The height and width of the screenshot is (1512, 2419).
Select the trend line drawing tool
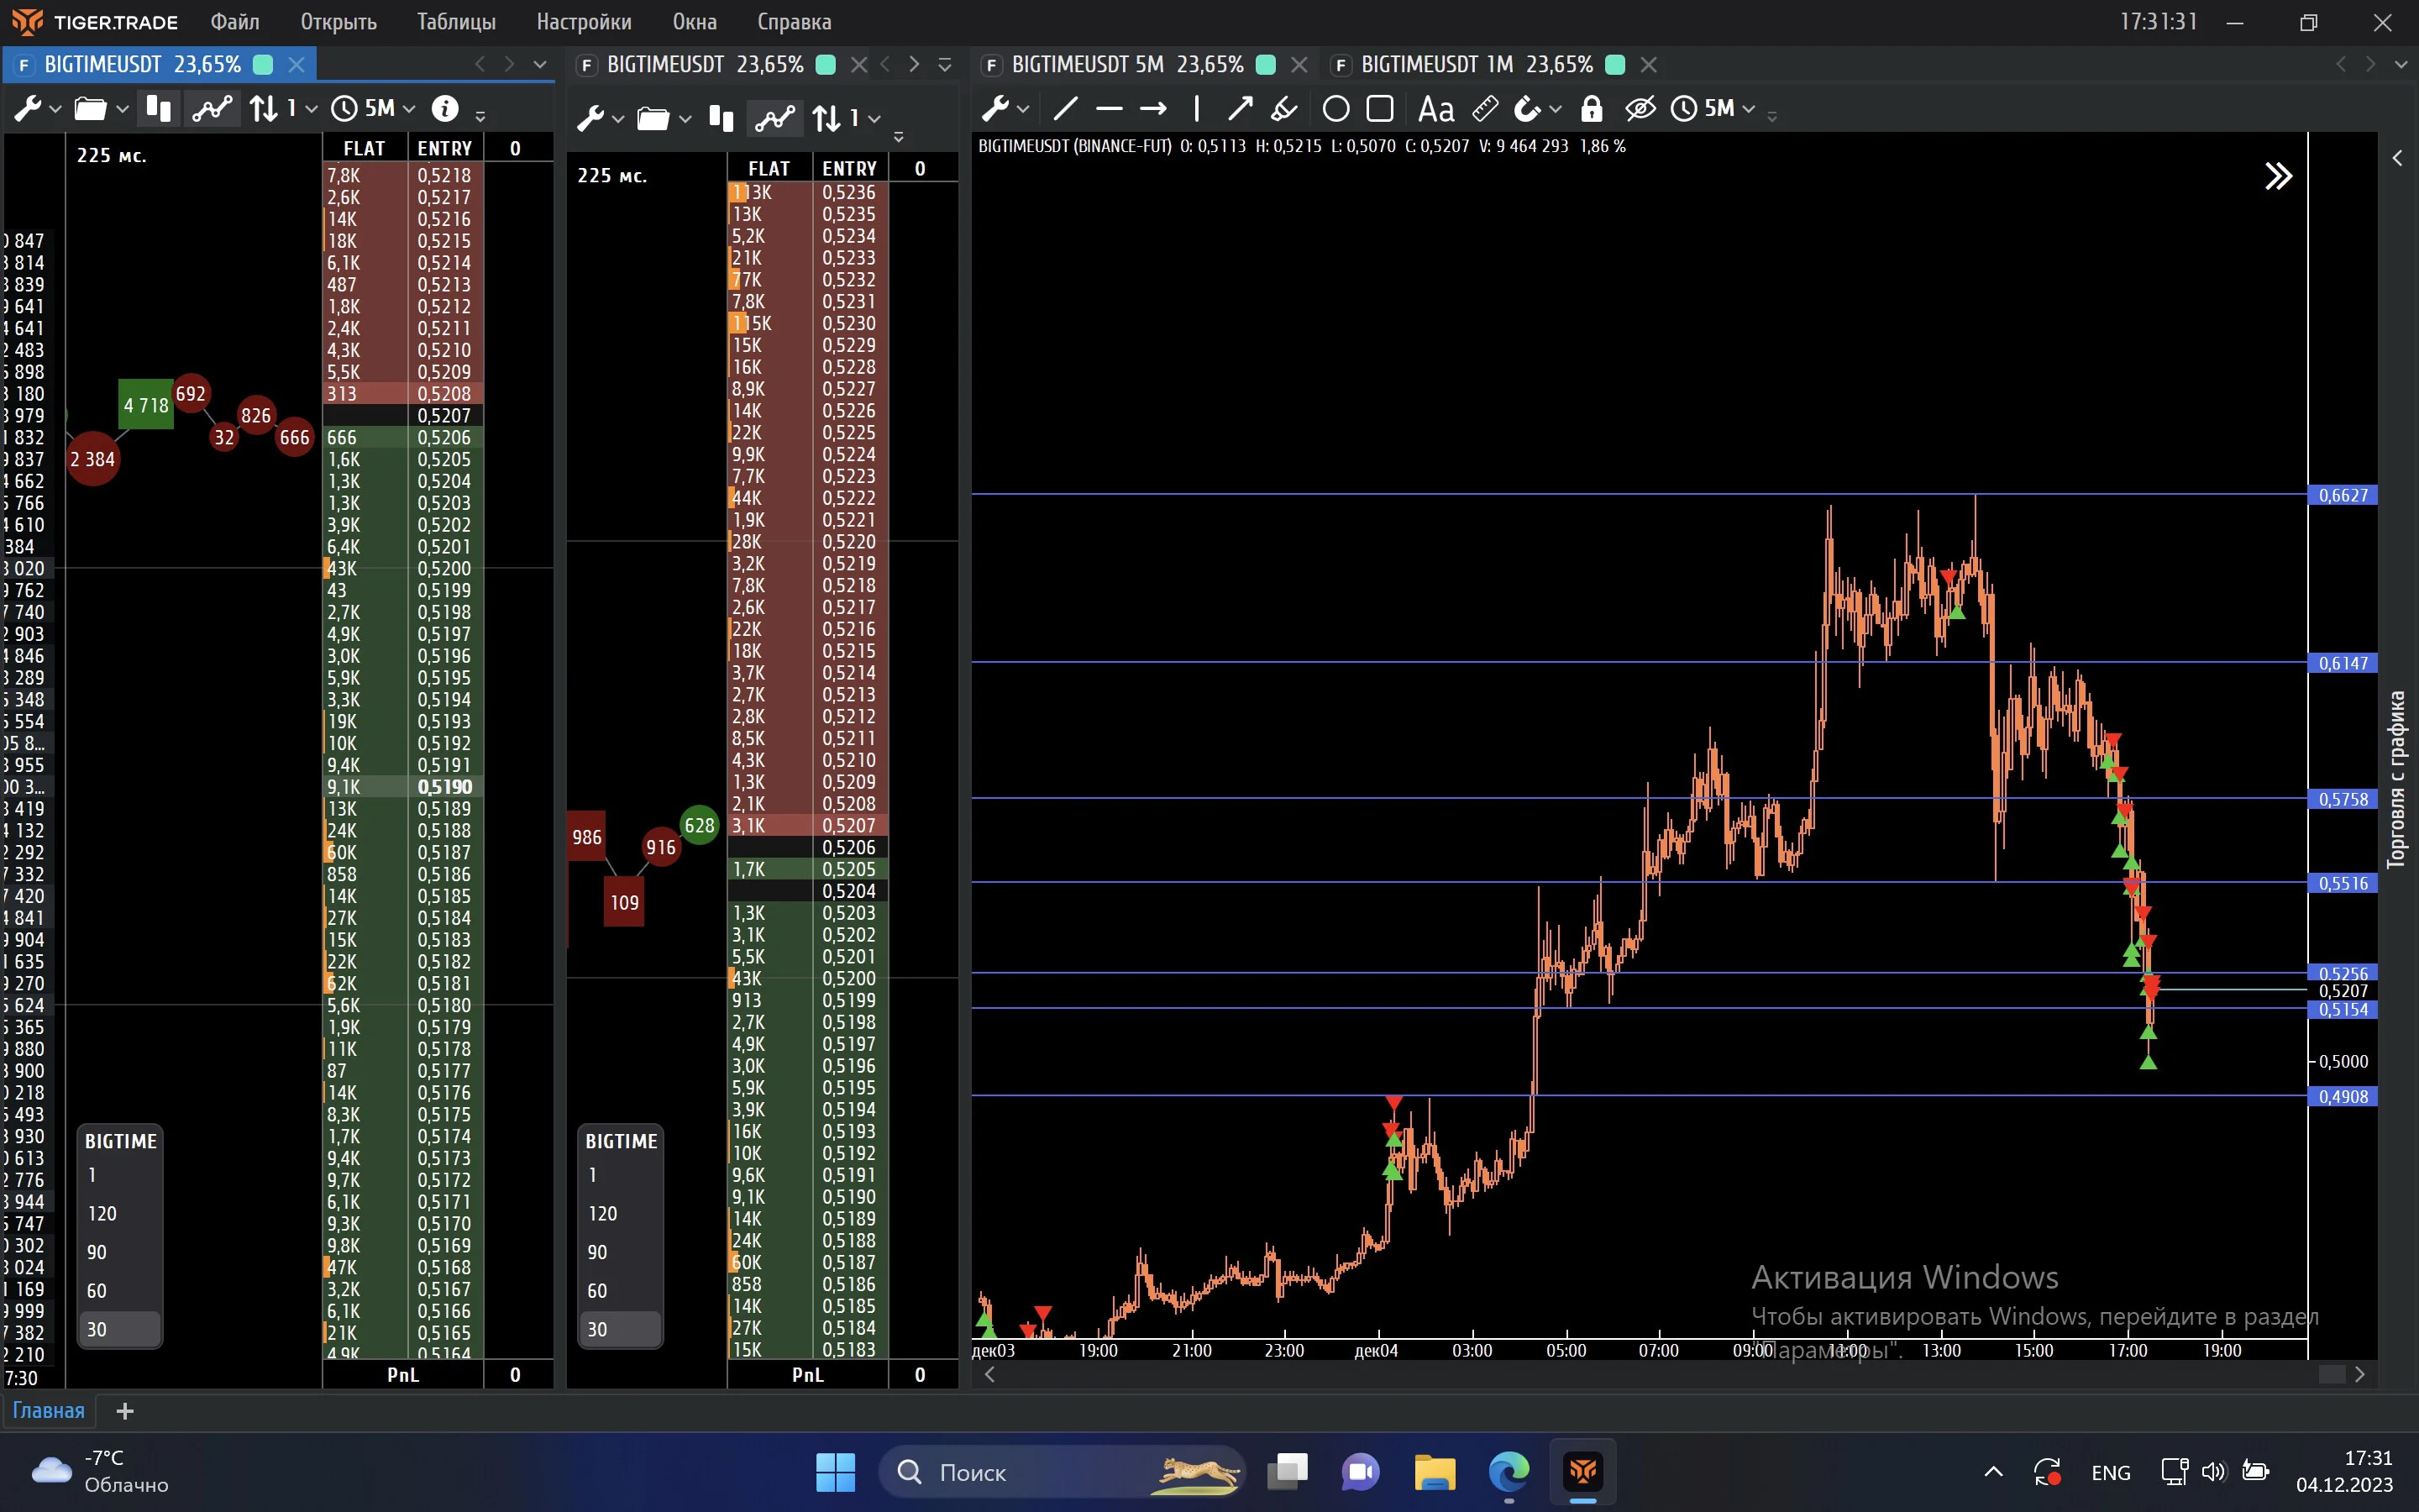point(1066,108)
